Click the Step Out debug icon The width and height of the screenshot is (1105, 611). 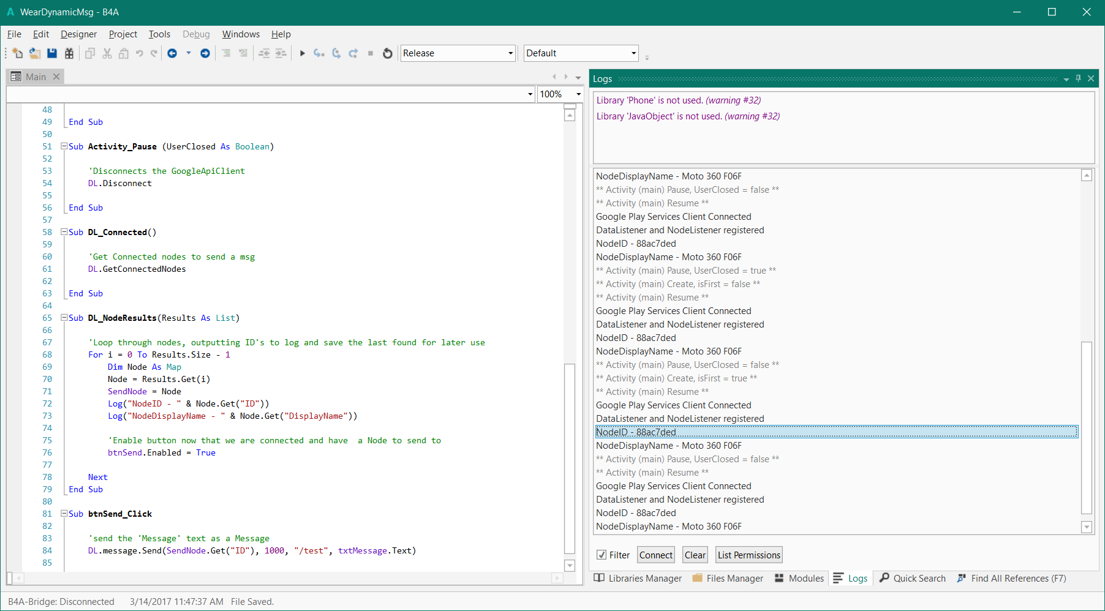tap(353, 53)
